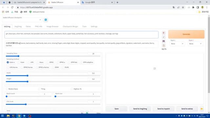This screenshot has width=210, height=118.
Task: Select the Euler a sampling method
Action: [10, 62]
